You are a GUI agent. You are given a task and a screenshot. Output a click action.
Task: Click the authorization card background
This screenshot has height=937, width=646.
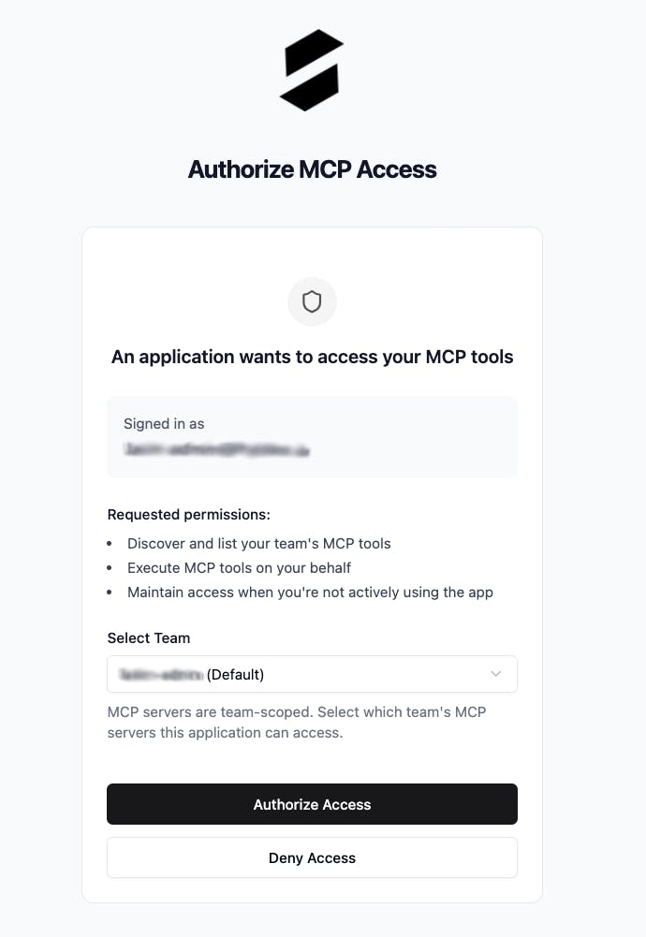[312, 758]
